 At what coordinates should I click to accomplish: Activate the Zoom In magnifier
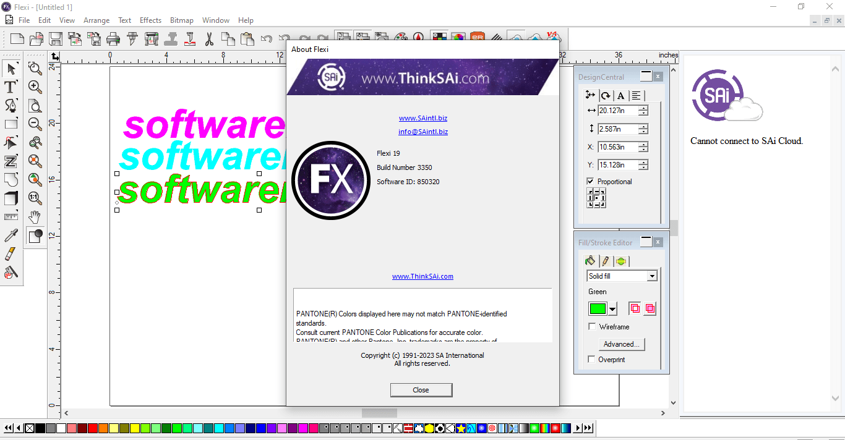(35, 87)
